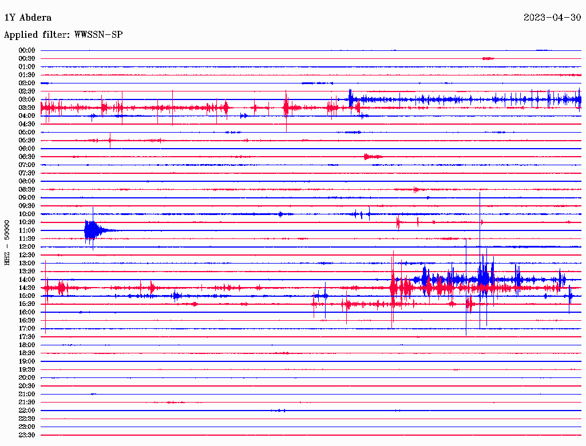The width and height of the screenshot is (586, 446).
Task: Select the 05:30 time label
Action: pos(27,141)
